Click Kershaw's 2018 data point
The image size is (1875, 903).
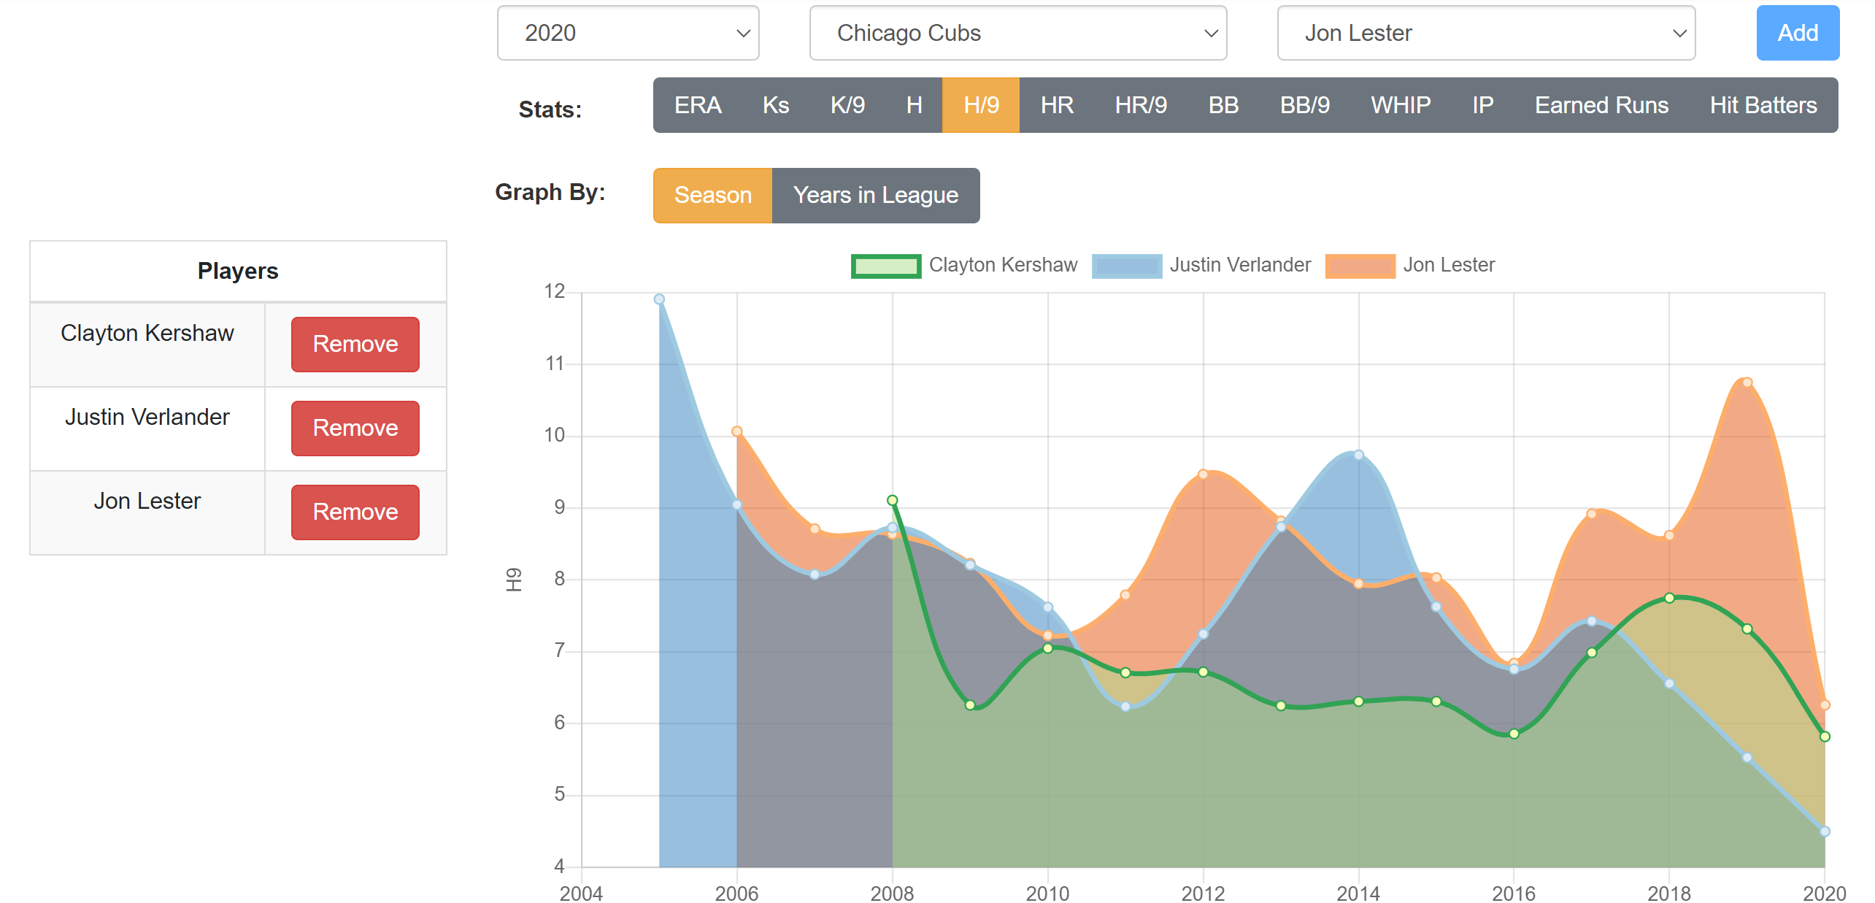pyautogui.click(x=1669, y=599)
